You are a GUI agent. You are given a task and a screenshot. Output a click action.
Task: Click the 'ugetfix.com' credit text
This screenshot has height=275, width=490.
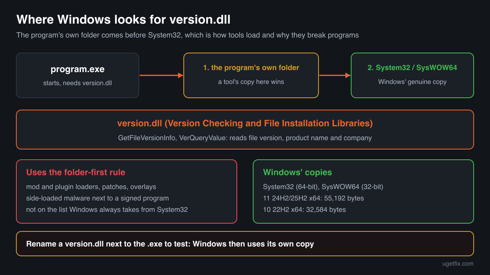[458, 264]
